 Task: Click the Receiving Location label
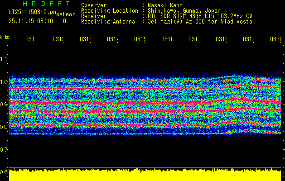(110, 10)
